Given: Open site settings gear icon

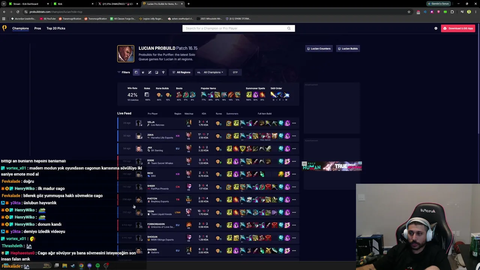Looking at the screenshot, I should point(436,28).
